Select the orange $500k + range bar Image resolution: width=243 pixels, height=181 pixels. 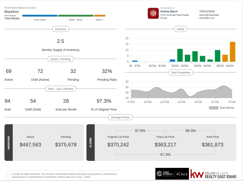(100, 16)
